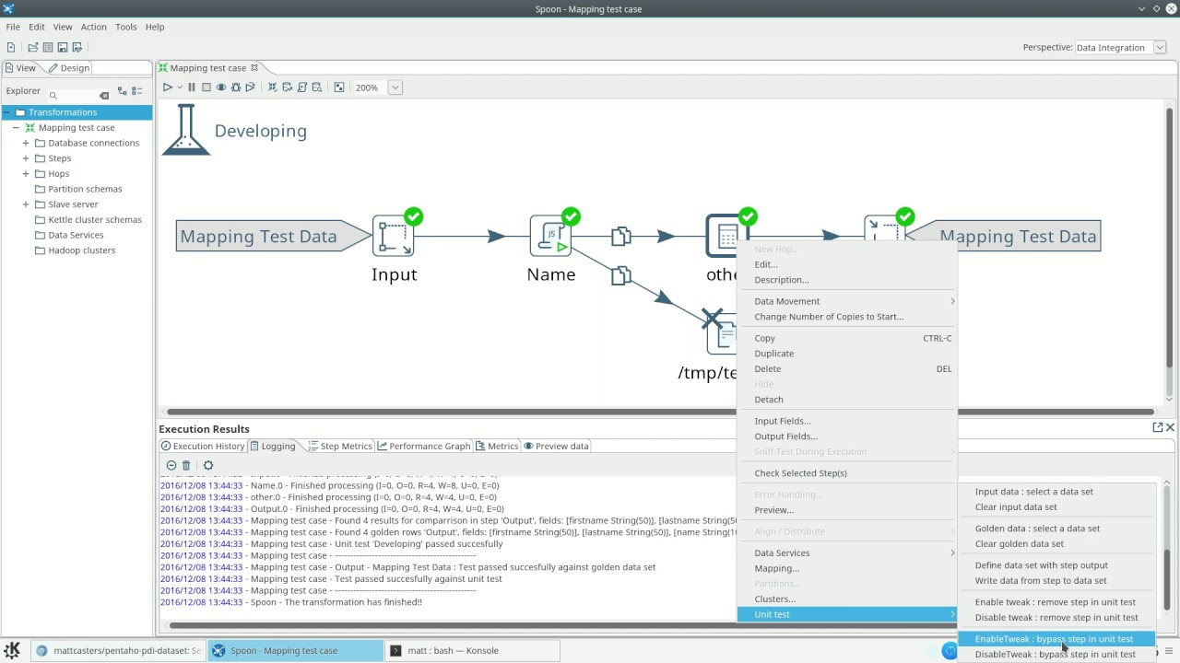Open the Step Metrics tab
This screenshot has height=663, width=1180.
coord(340,446)
